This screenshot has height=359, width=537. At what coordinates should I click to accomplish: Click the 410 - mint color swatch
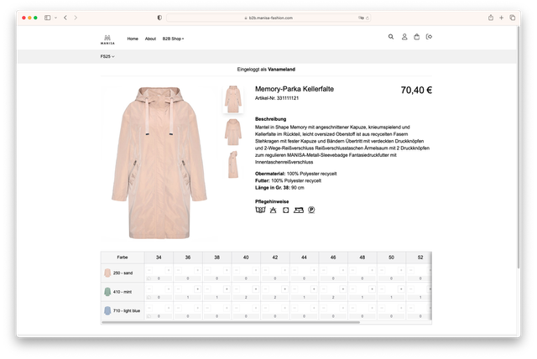coord(108,291)
